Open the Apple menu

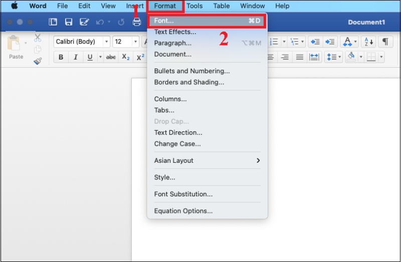[x=15, y=6]
